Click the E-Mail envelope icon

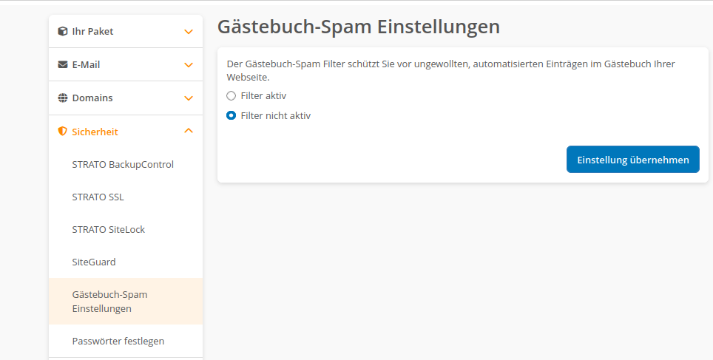coord(63,65)
